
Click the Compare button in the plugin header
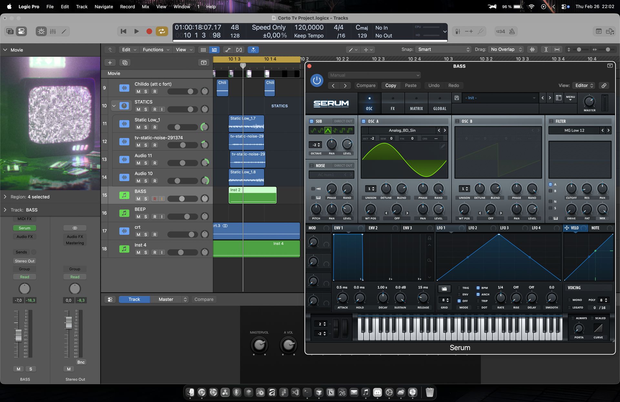coord(366,85)
